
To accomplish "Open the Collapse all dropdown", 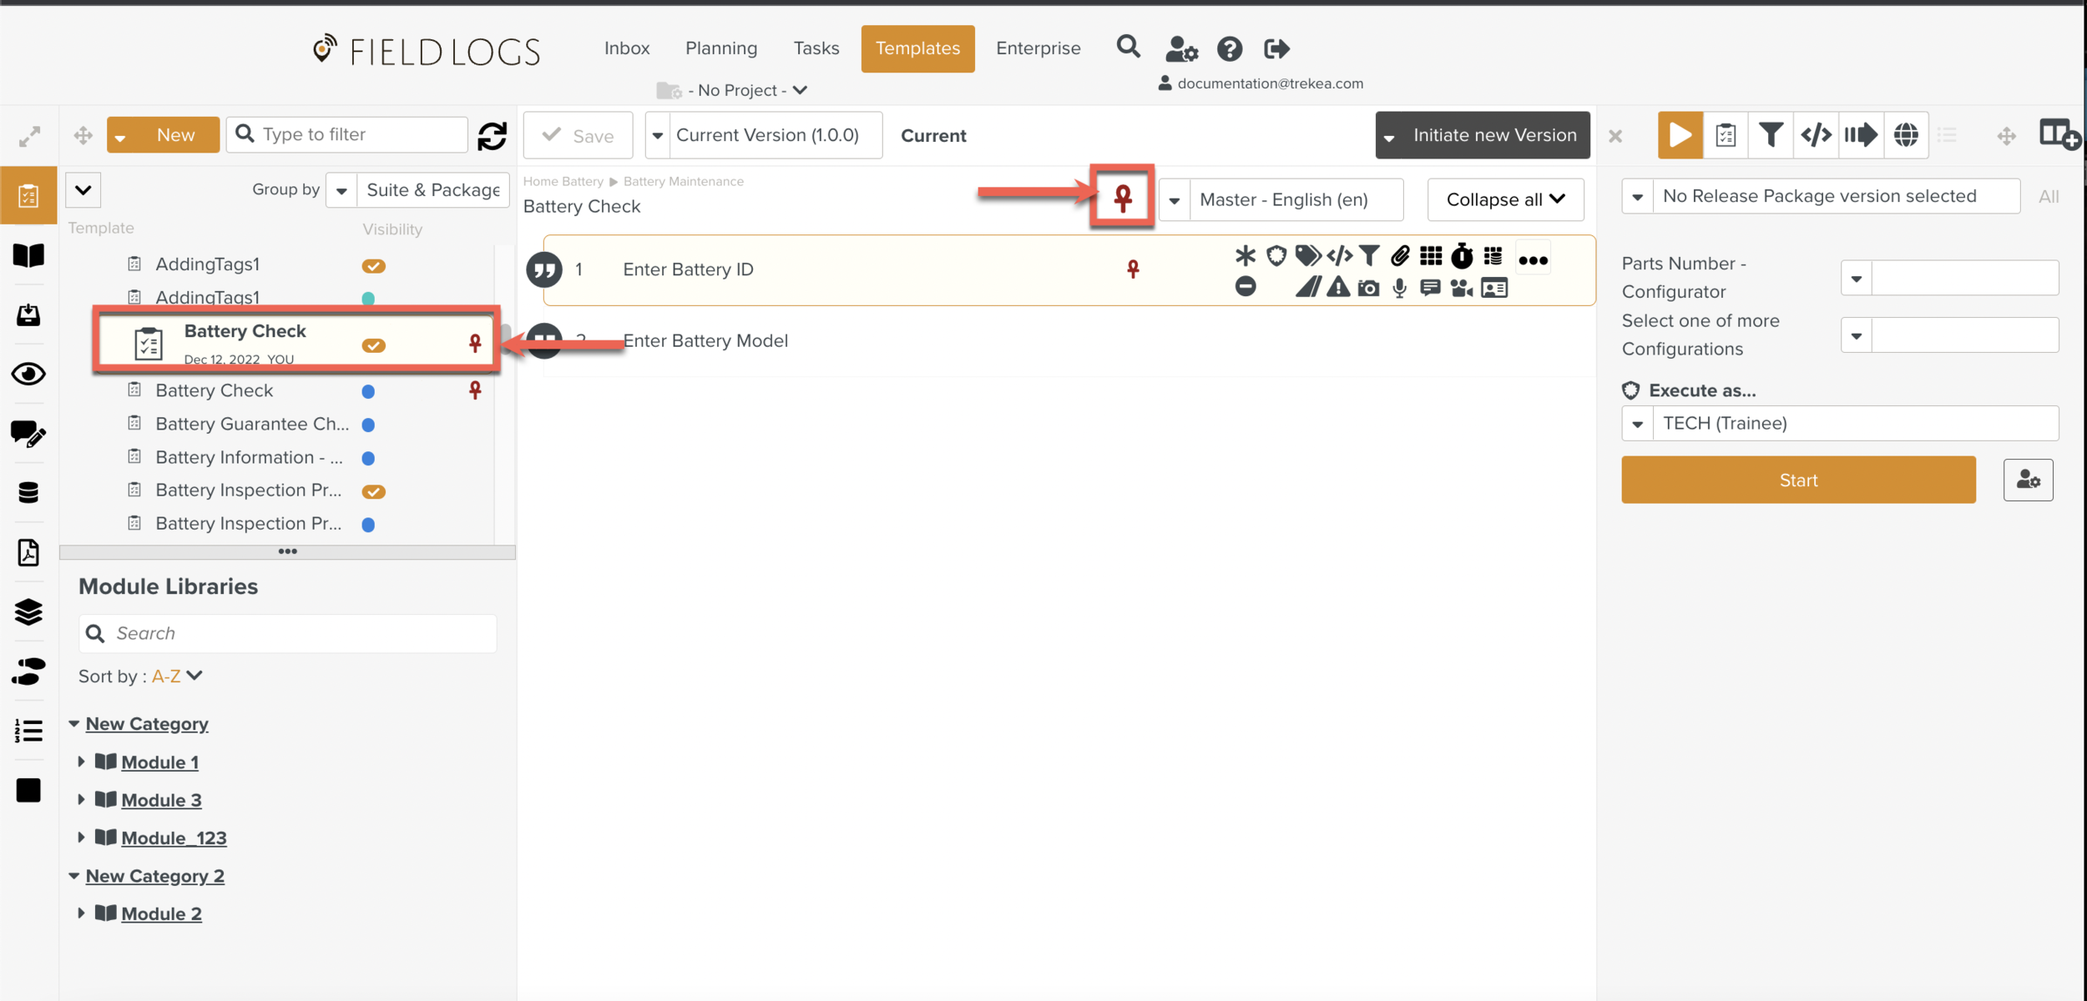I will point(1505,199).
